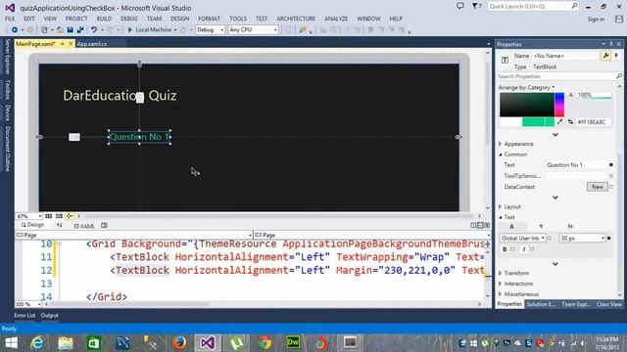Open the designer zoom 67% dropdown

click(x=28, y=216)
